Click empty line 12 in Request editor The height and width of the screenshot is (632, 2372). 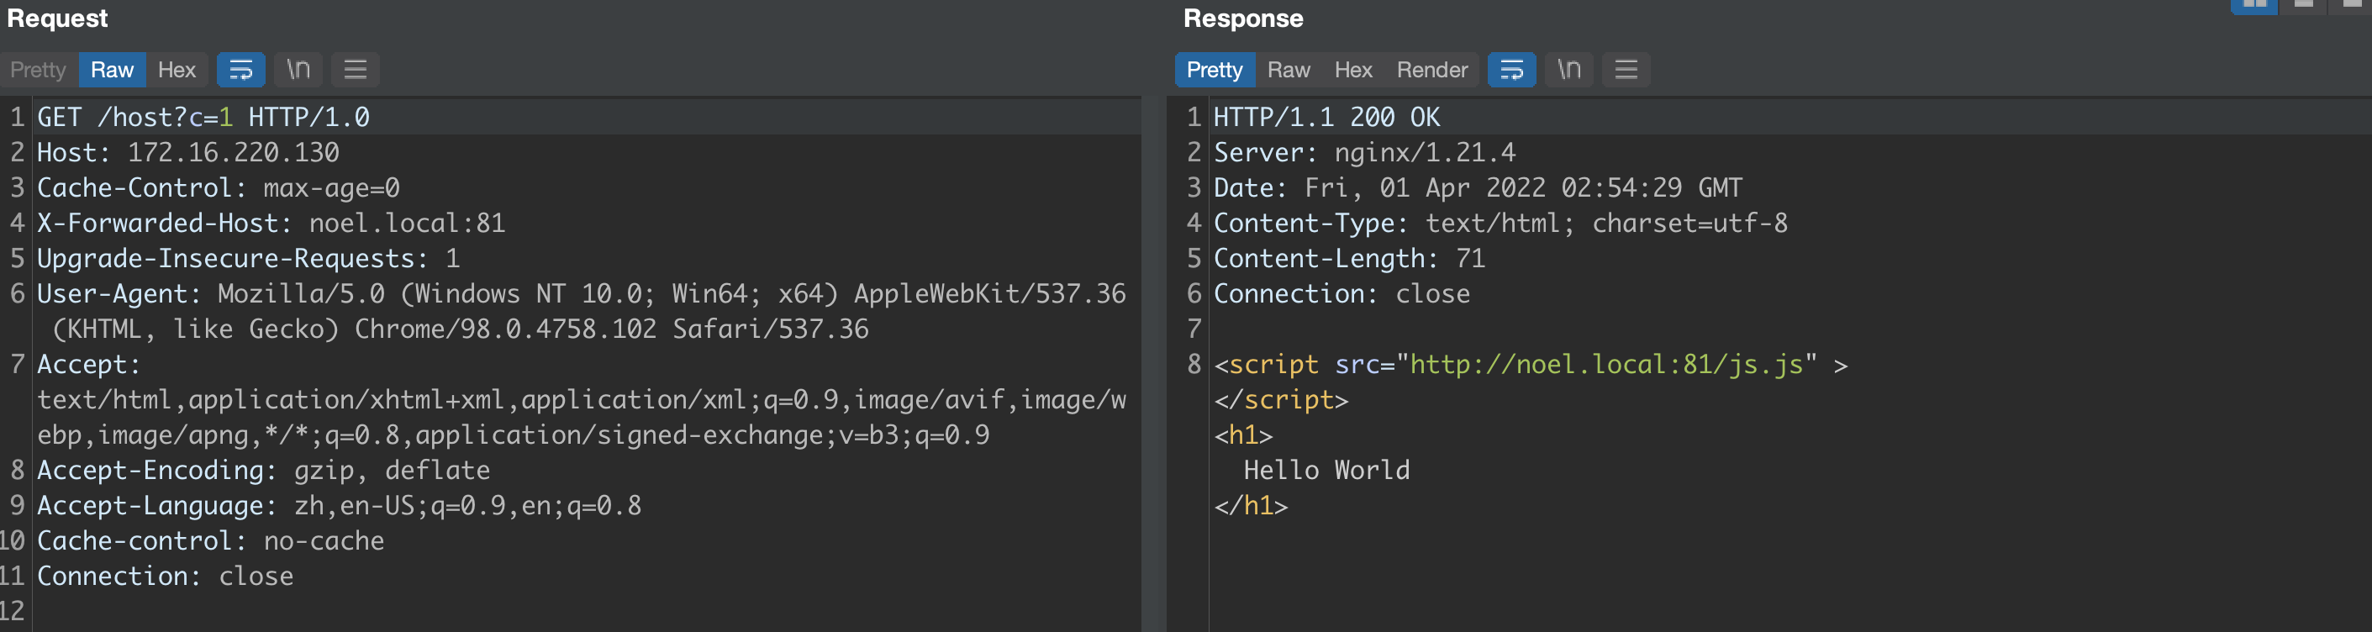pyautogui.click(x=586, y=612)
